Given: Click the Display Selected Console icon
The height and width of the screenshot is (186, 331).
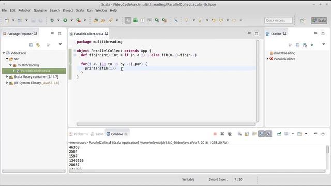Looking at the screenshot, I should [x=287, y=134].
